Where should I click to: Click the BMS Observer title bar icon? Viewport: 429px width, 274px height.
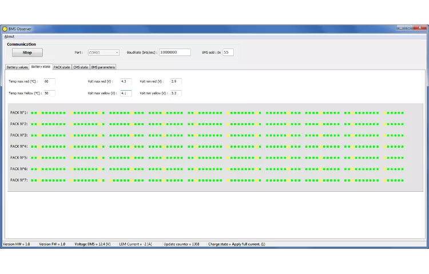[5, 29]
